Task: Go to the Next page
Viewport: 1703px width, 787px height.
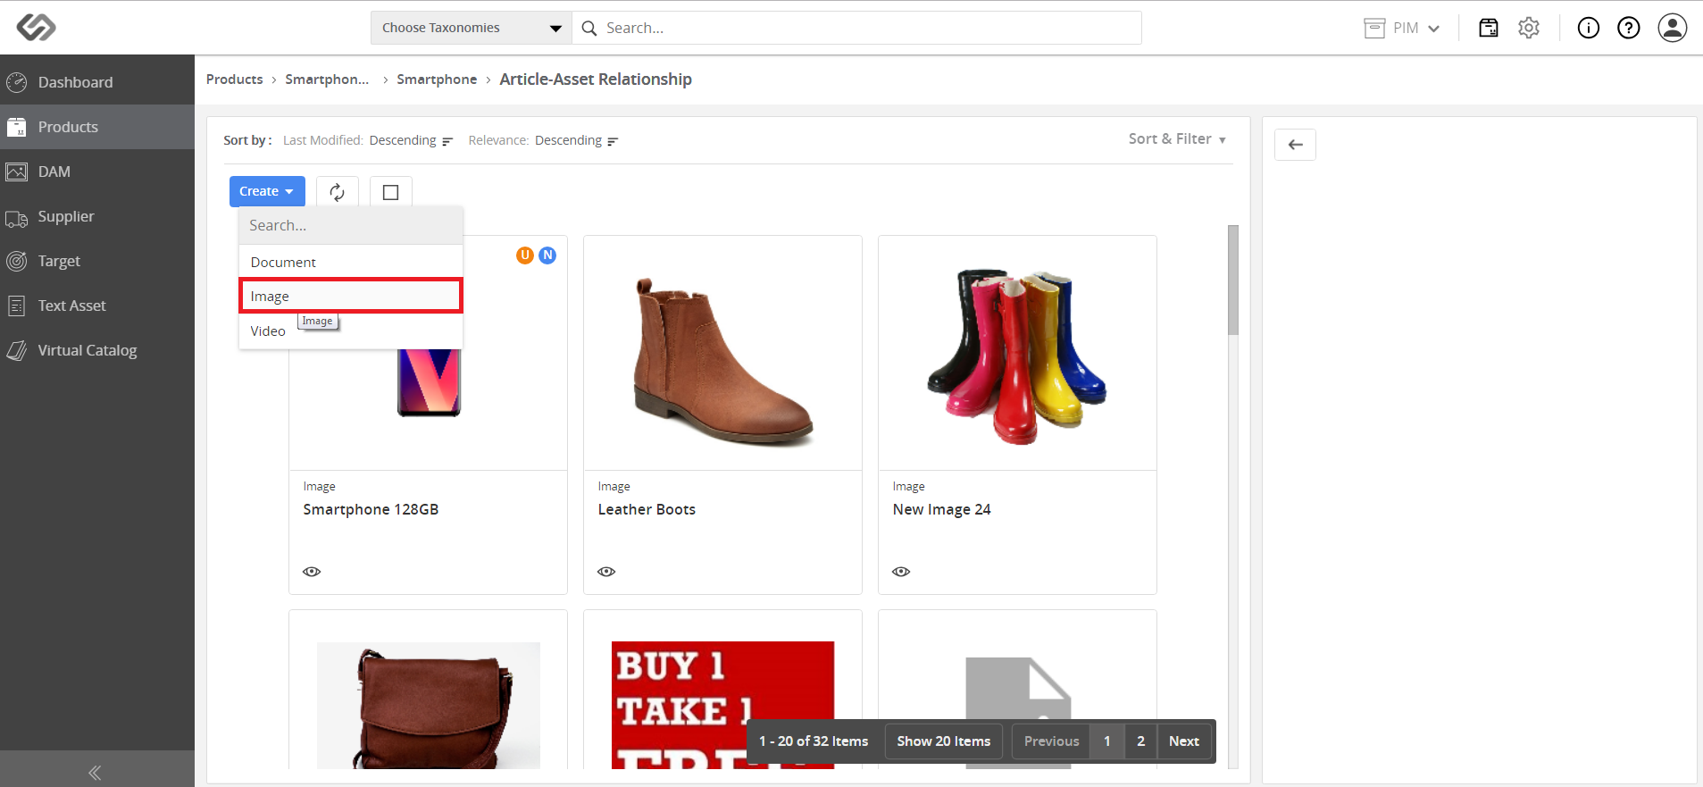Action: 1184,741
